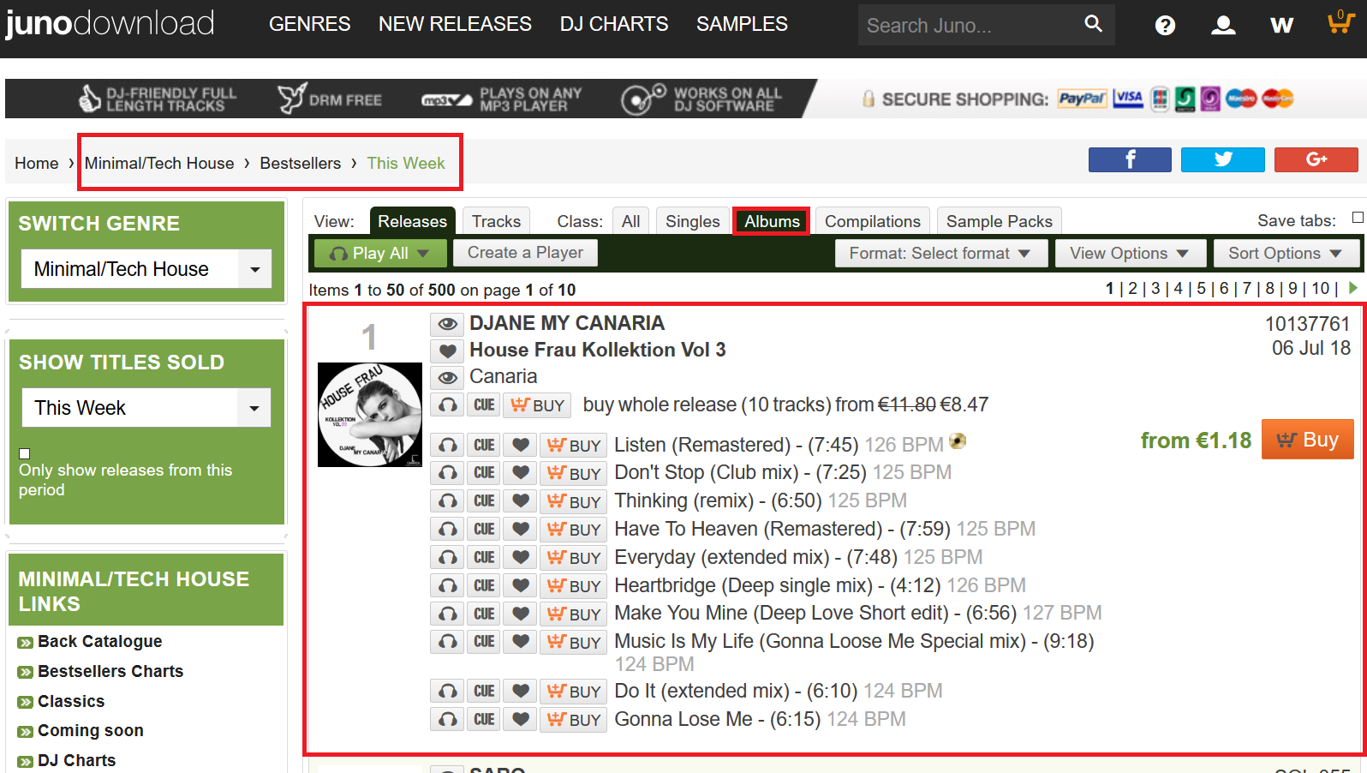The height and width of the screenshot is (773, 1367).
Task: Add House Frau Kollektion to wishlist heart
Action: coord(447,350)
